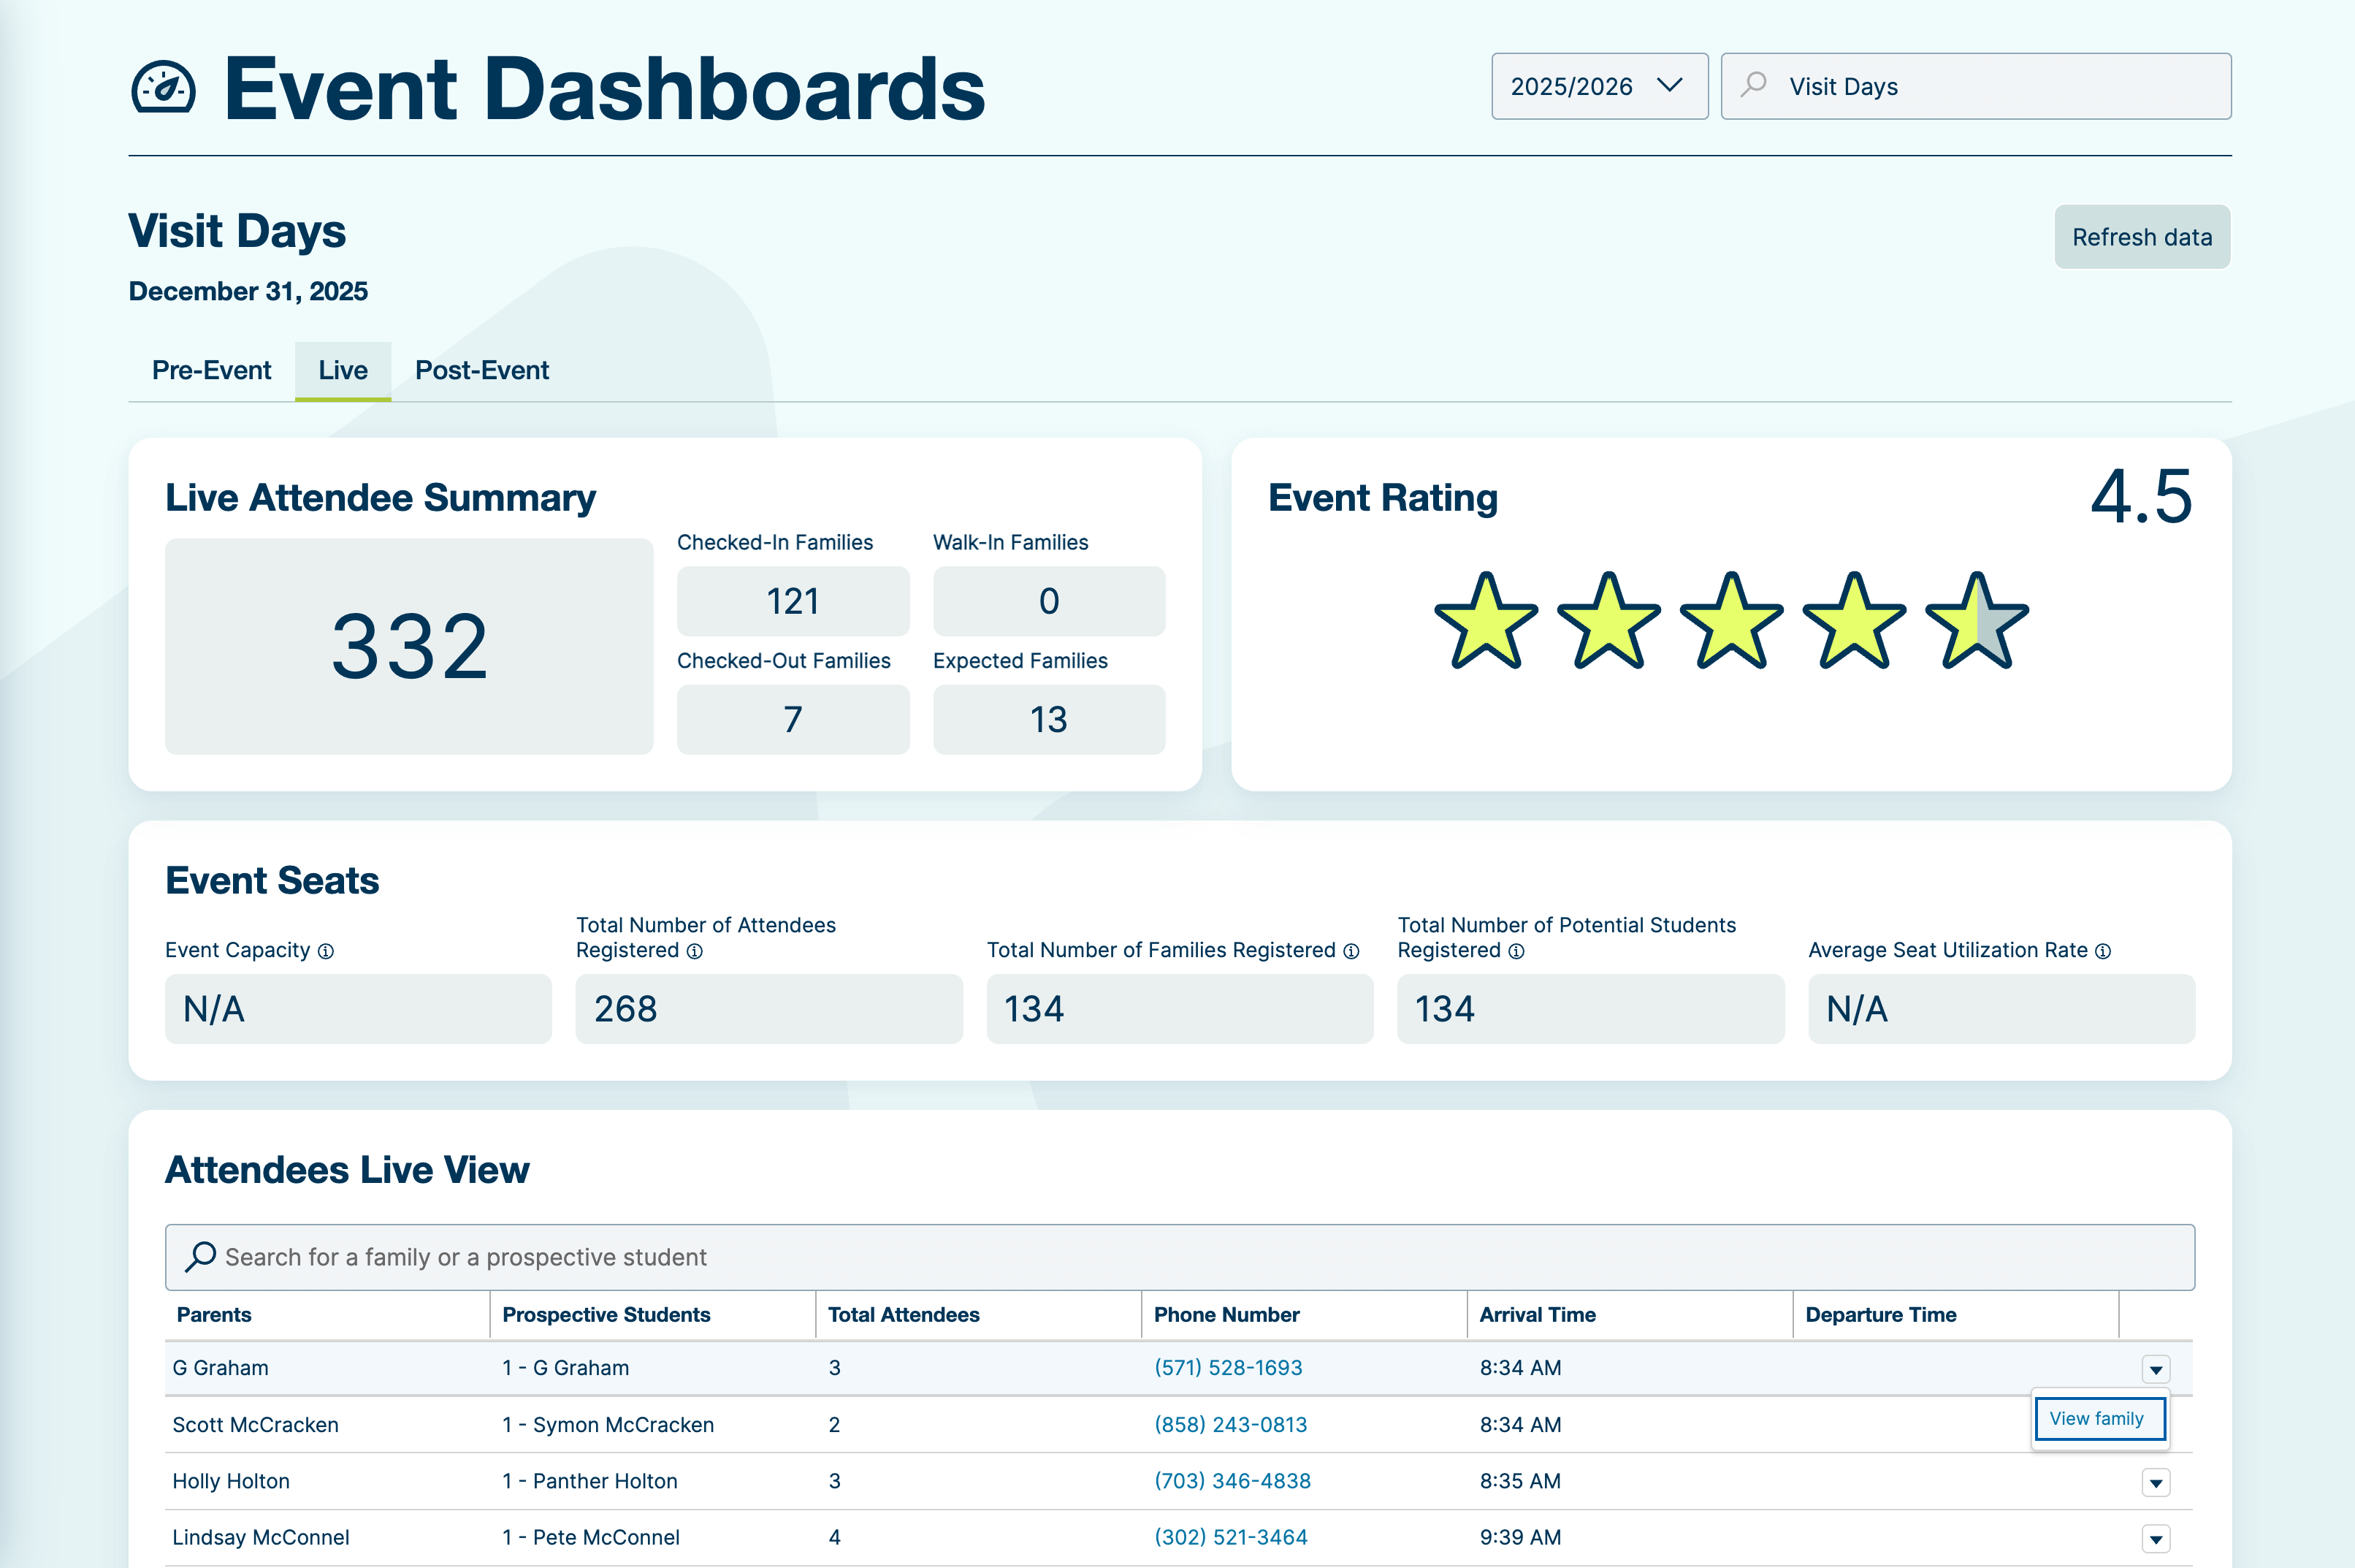Click the Event Capacity info icon
The image size is (2355, 1568).
click(x=326, y=951)
